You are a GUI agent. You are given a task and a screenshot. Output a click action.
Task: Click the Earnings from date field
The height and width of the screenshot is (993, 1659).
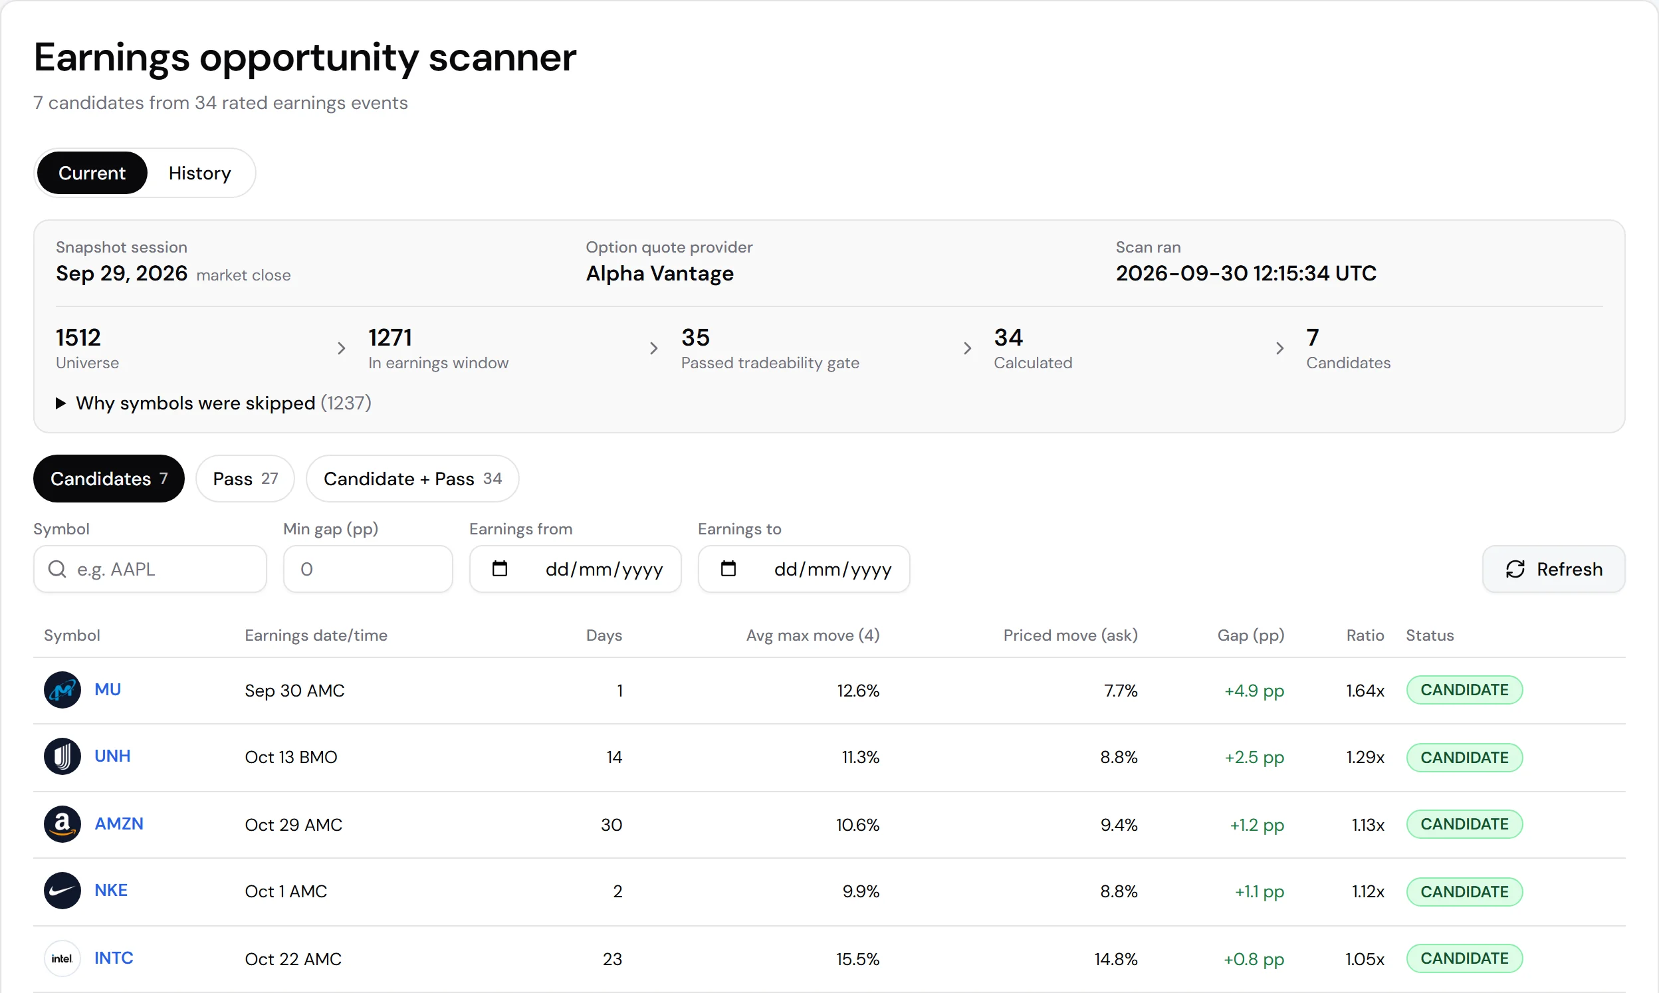point(576,569)
